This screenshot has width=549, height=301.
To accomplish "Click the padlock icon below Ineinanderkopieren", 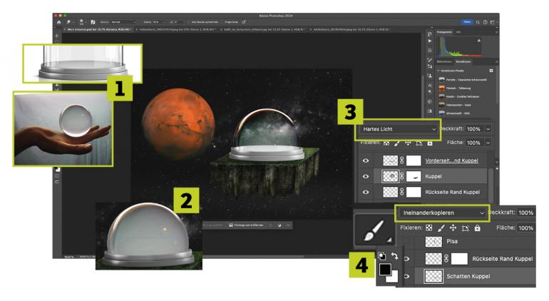I will [x=477, y=228].
